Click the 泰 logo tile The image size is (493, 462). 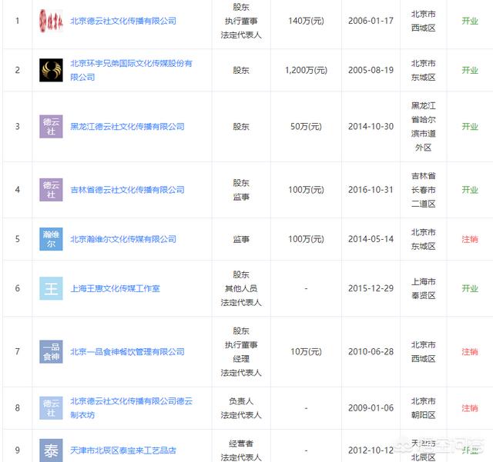point(51,450)
